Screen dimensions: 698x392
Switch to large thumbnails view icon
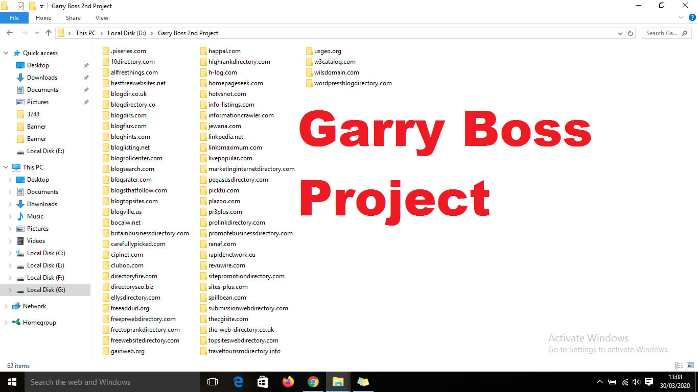tap(690, 365)
